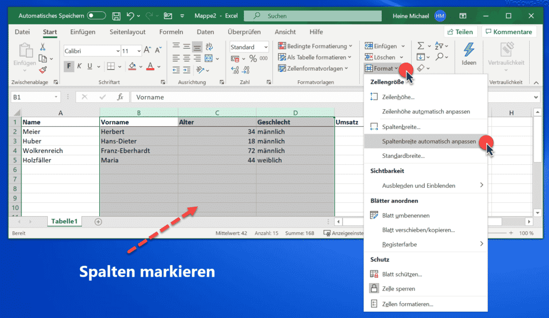
Task: Expand Bedingte Formatierung dropdown
Action: 351,46
